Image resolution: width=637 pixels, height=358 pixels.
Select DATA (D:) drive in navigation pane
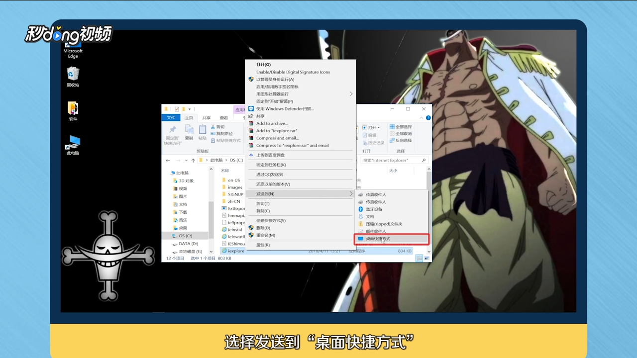tap(185, 244)
